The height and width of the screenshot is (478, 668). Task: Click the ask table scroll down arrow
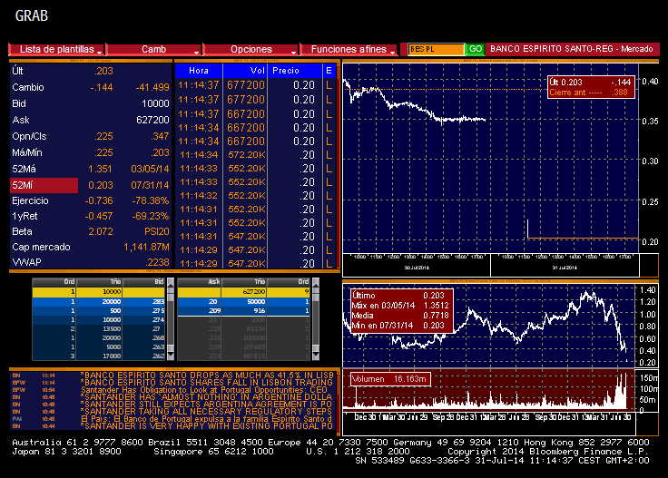tap(316, 355)
